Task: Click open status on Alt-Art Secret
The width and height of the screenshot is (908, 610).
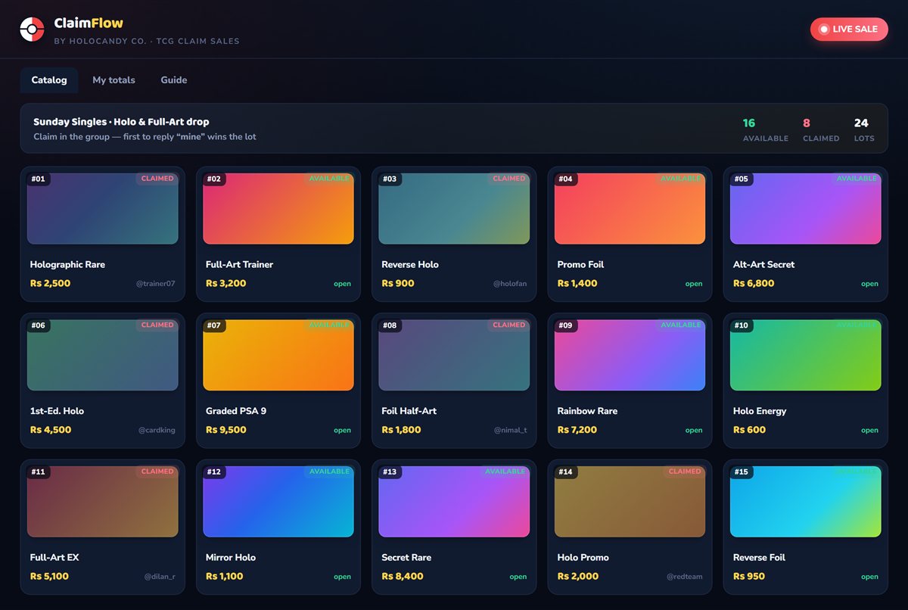Action: [x=870, y=284]
